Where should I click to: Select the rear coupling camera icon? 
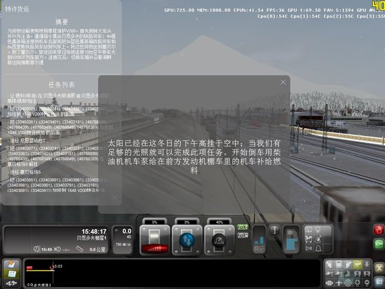[366, 274]
